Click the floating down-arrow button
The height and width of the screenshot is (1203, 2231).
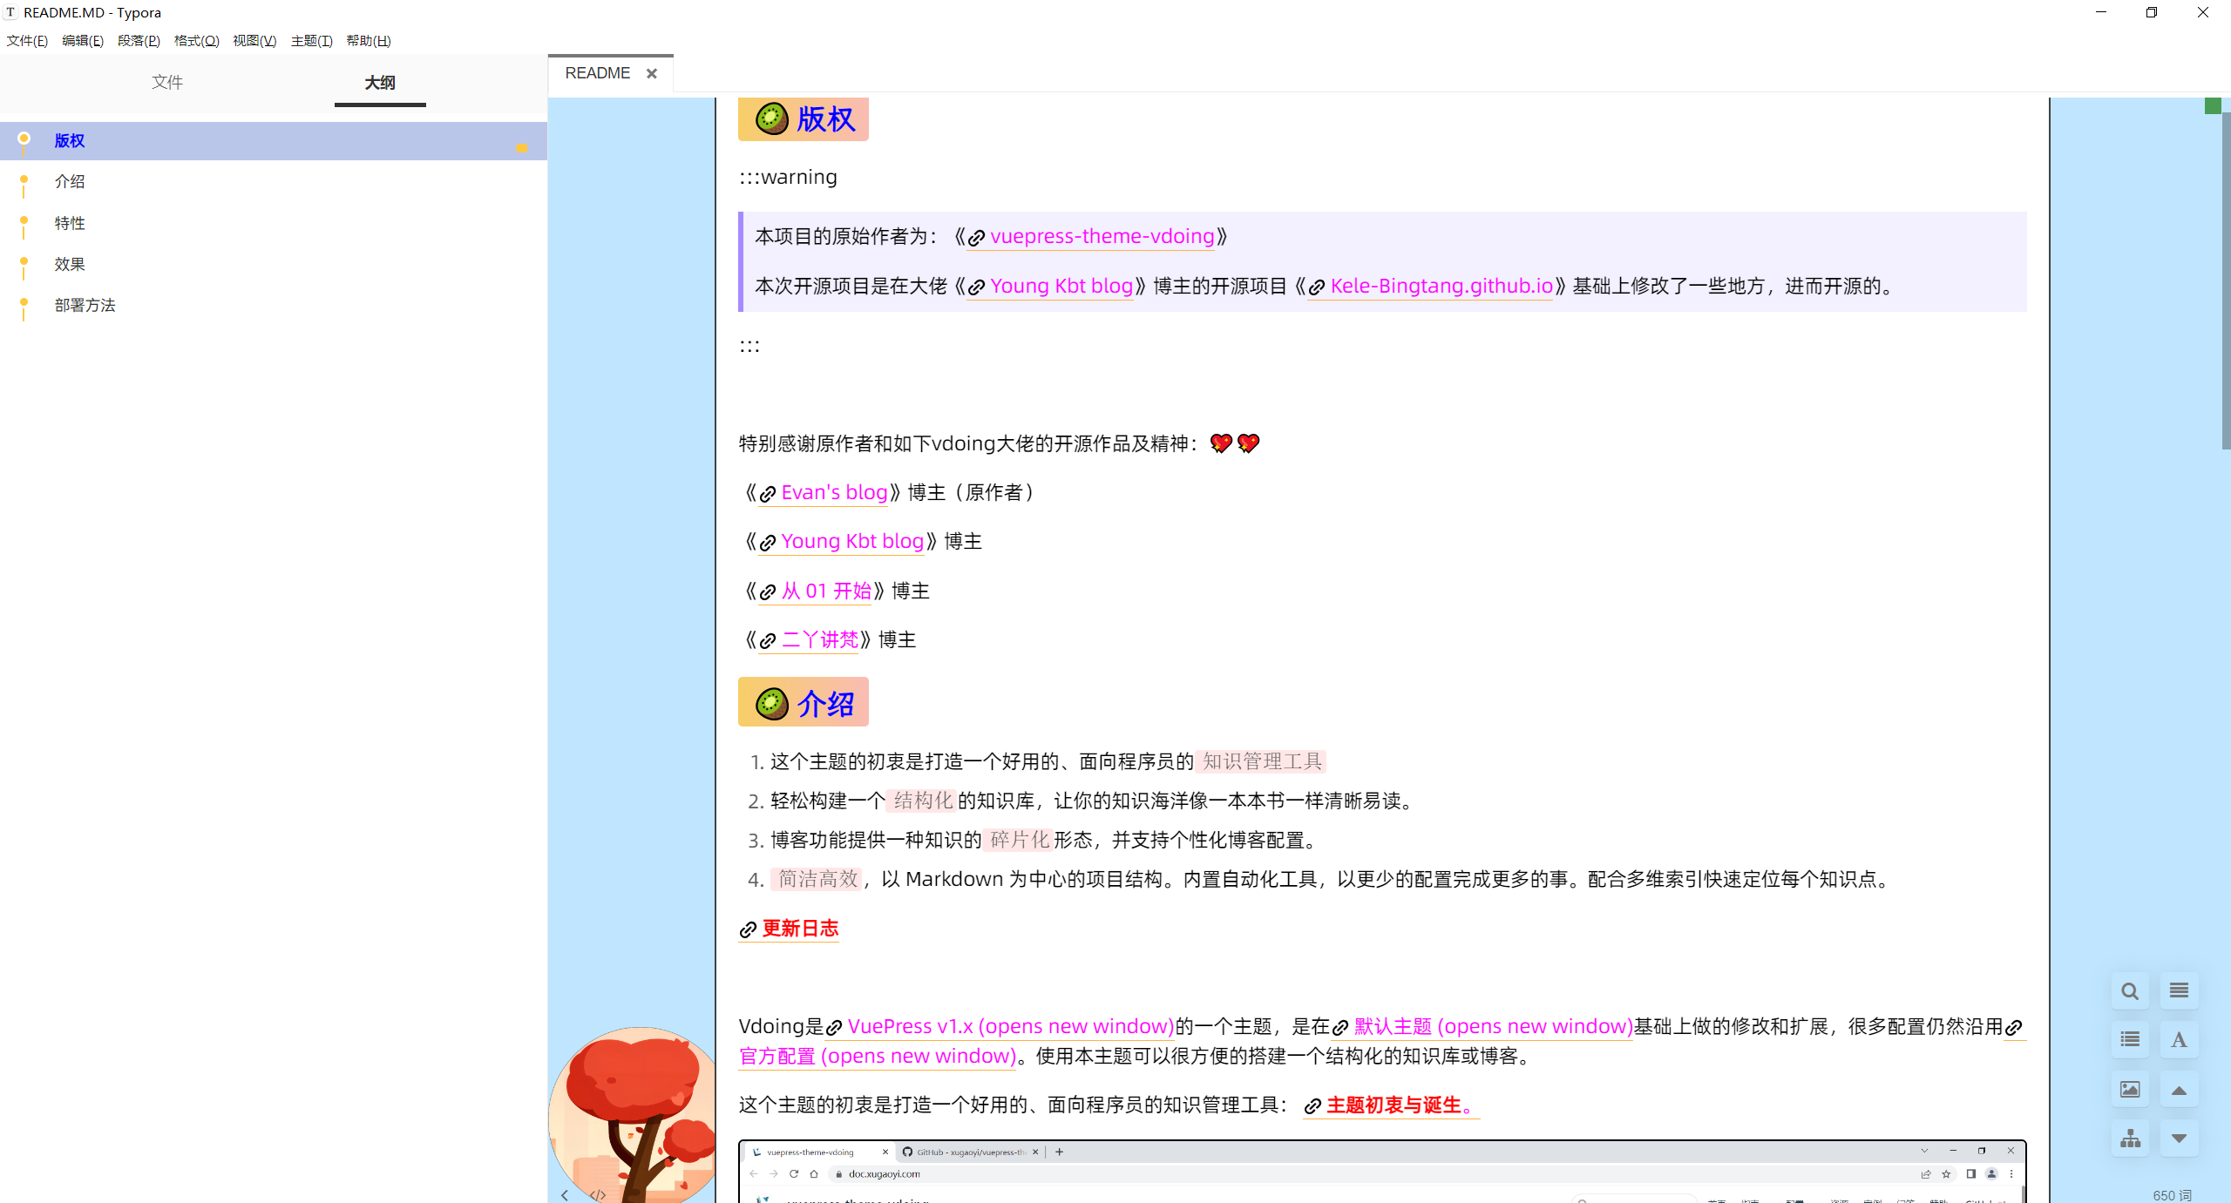(x=2179, y=1139)
